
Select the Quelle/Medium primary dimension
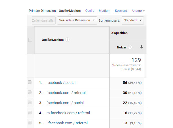70,11
